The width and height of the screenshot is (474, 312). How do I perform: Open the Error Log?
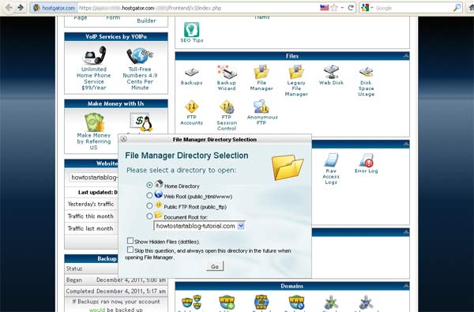(x=366, y=164)
